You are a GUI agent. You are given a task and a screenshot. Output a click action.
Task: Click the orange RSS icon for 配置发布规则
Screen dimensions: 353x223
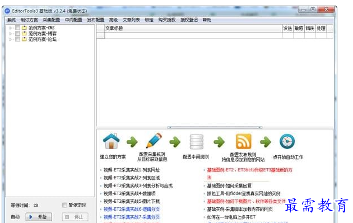243,141
